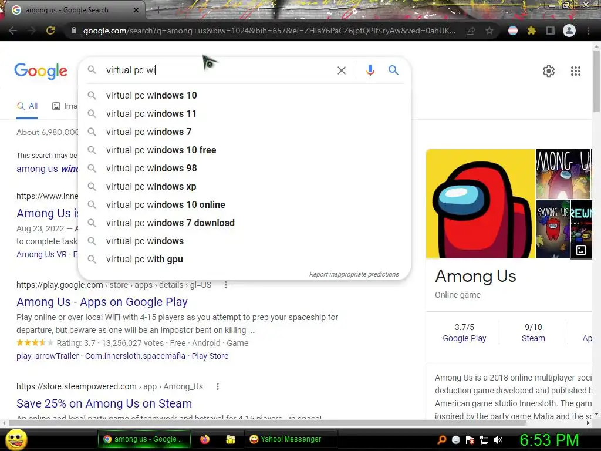Close the among us browser tab
601x451 pixels.
point(136,10)
